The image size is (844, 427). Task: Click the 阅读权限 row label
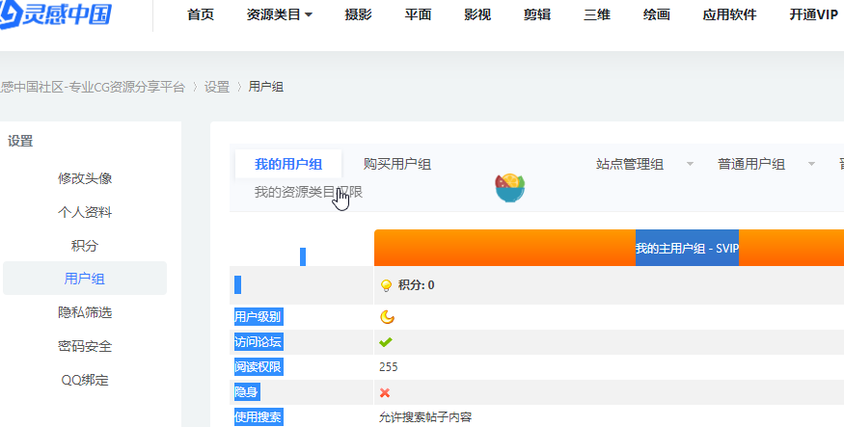(258, 367)
